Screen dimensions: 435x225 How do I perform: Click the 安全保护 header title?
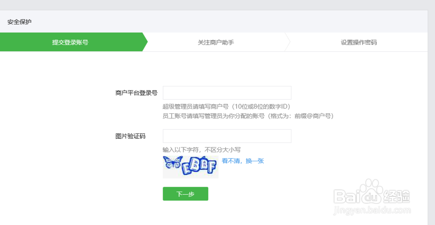coord(20,22)
